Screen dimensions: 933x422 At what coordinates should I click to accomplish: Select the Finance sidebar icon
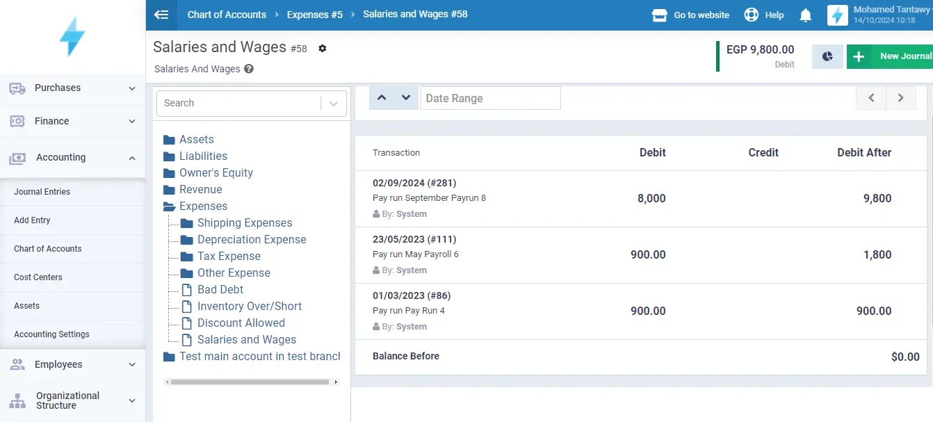click(x=17, y=122)
